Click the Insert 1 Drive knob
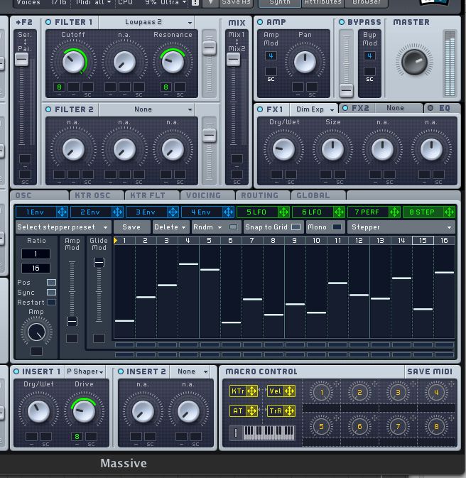 click(x=84, y=411)
